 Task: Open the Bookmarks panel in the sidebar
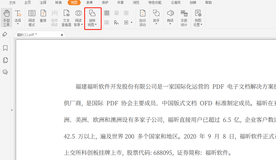click(5, 48)
